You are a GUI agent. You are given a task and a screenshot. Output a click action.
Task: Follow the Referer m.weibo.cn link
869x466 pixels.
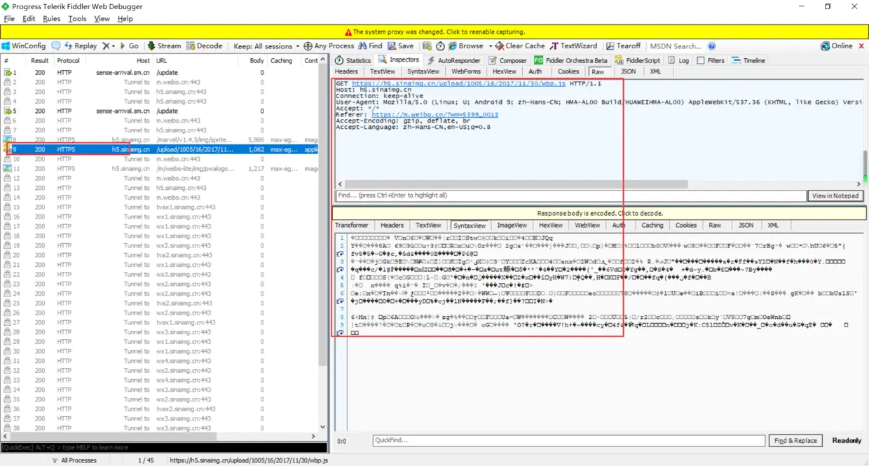434,114
